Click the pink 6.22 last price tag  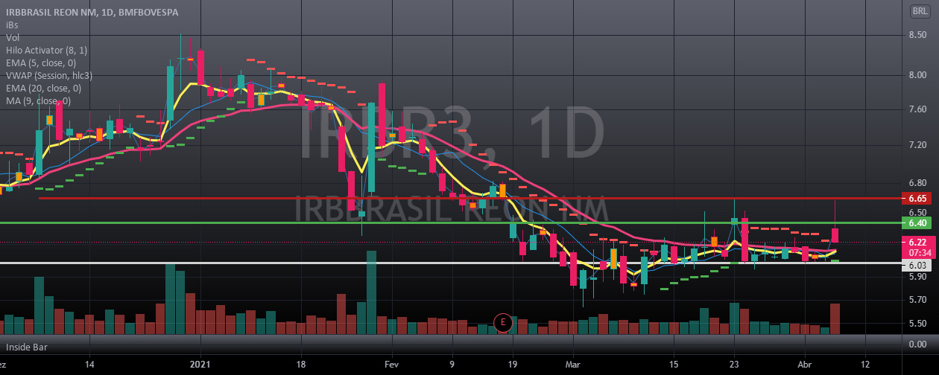(917, 243)
